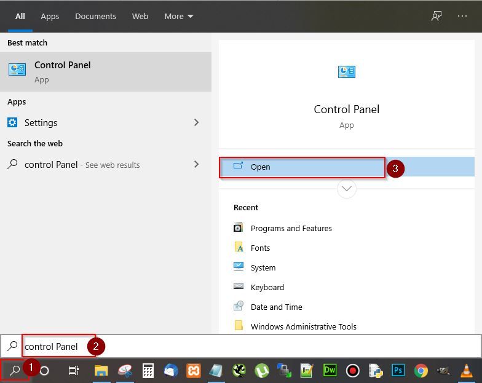The image size is (482, 383).
Task: Open recent item System
Action: click(x=263, y=268)
